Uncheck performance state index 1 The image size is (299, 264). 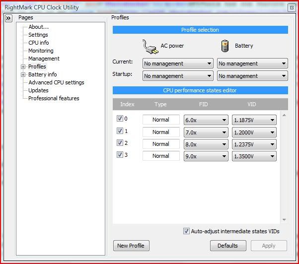(120, 131)
